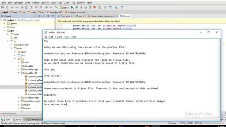Open the Build menu
This screenshot has height=127, width=226.
(54, 2)
